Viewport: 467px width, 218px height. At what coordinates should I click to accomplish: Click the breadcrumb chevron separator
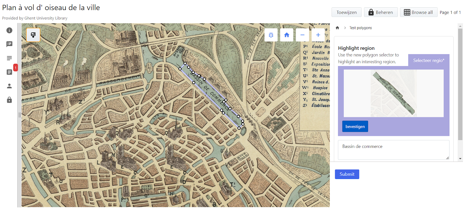click(x=345, y=28)
